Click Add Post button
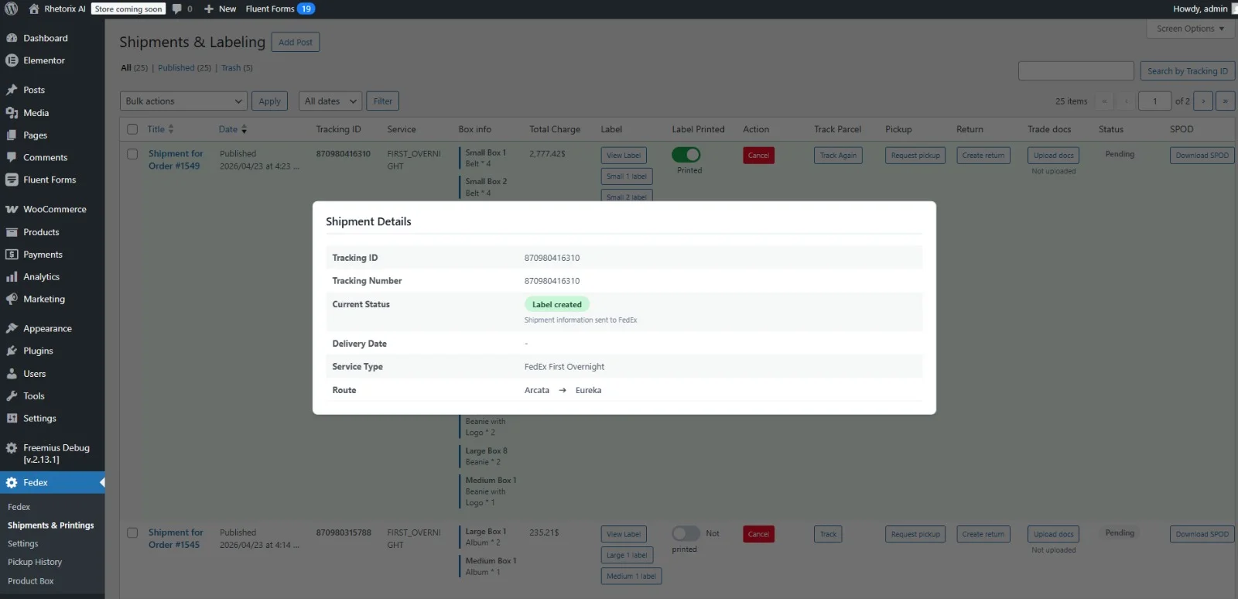This screenshot has width=1238, height=599. [296, 42]
